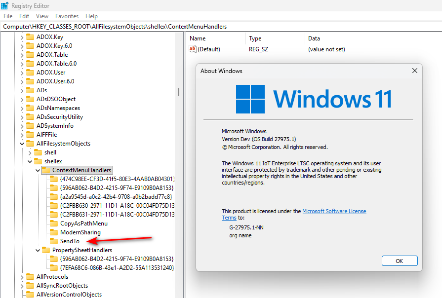The image size is (442, 298).
Task: Click the folder icon of shellex key
Action: pos(38,161)
